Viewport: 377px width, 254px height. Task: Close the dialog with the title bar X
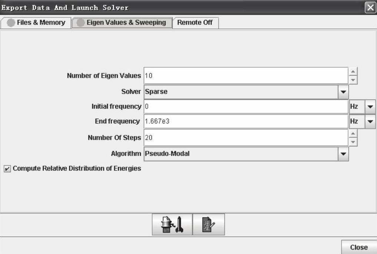click(370, 7)
